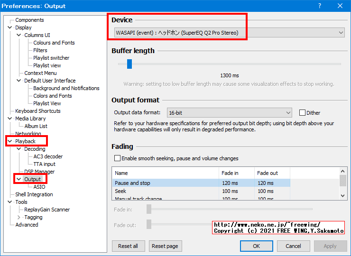Viewport: 351px width, 256px height.
Task: Select Keyboard Shortcuts in the tree
Action: coord(37,111)
